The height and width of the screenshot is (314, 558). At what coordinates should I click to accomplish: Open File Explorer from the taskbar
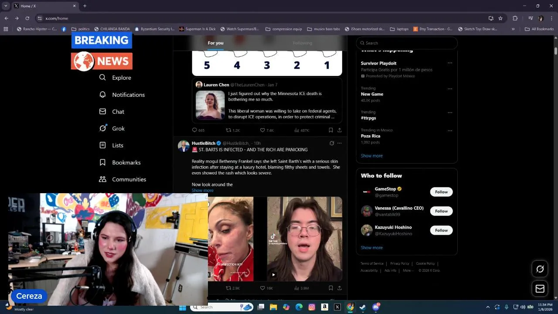(273, 307)
